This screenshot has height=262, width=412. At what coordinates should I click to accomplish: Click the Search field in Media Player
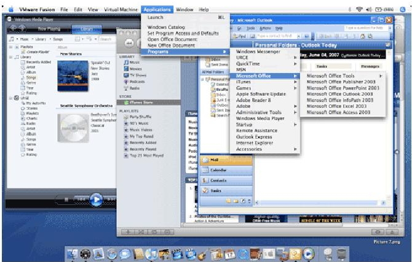point(106,39)
